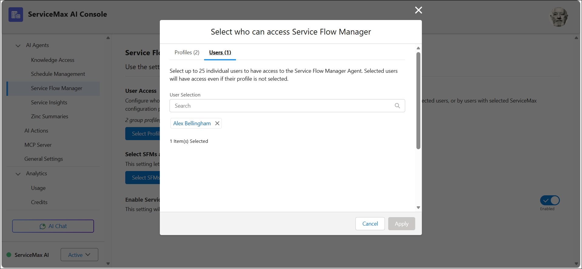This screenshot has height=269, width=582.
Task: Open the Active status dropdown
Action: (79, 255)
